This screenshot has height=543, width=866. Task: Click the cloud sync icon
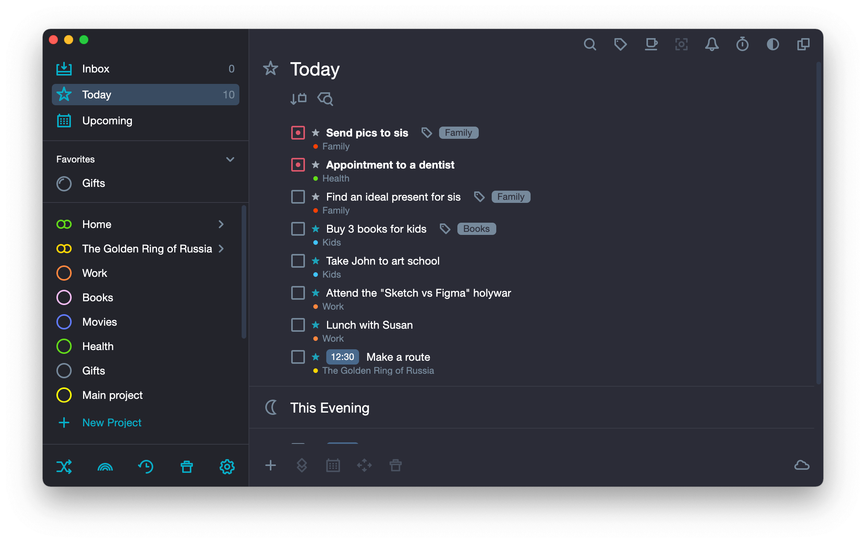coord(802,465)
